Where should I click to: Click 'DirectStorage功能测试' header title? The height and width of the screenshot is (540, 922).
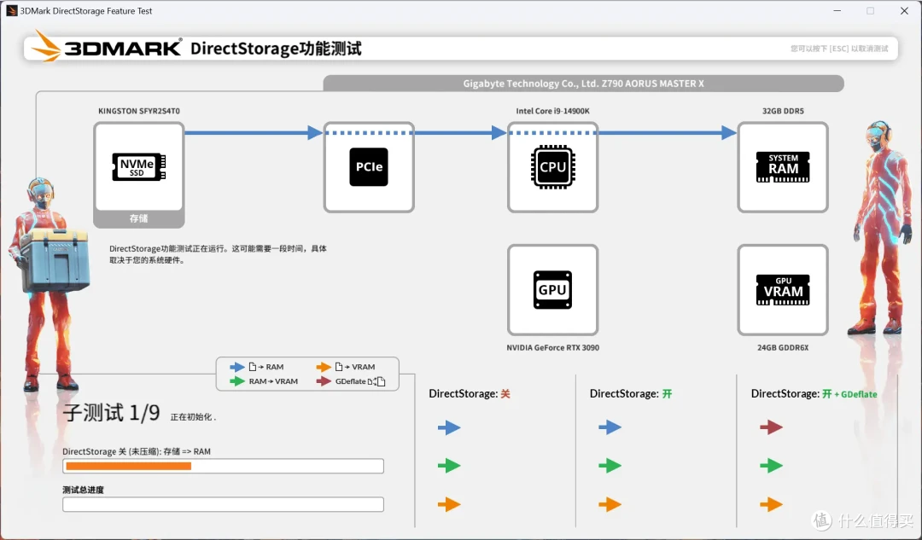[276, 48]
